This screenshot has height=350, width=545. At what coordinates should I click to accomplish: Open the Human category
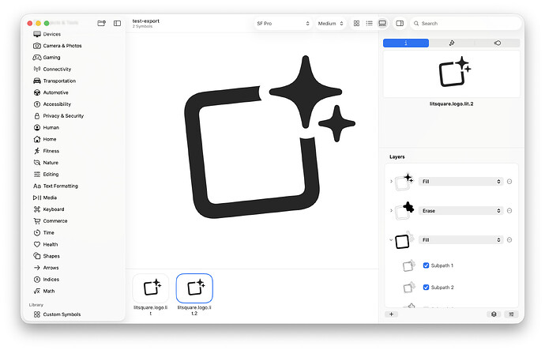[47, 127]
